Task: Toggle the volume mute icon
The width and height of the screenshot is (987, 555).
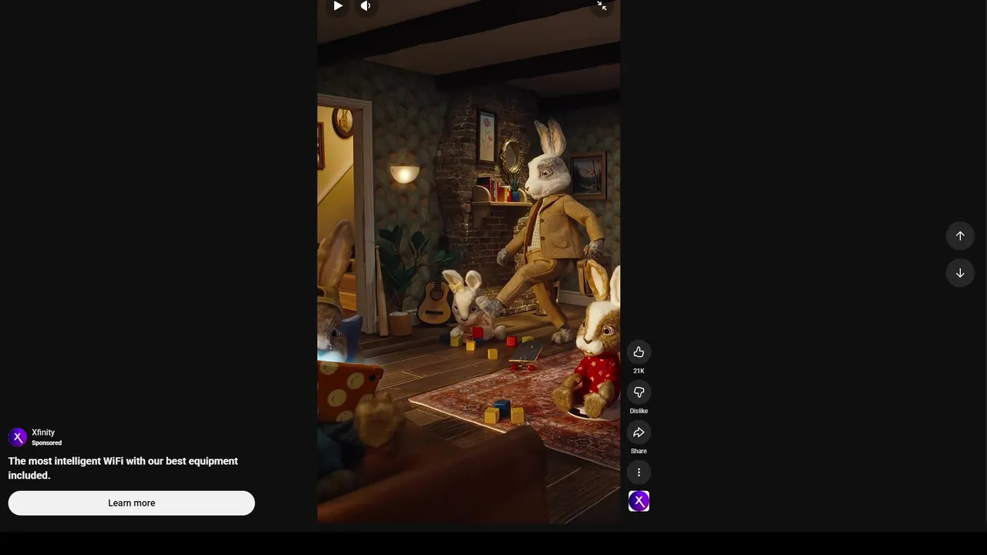Action: point(365,6)
